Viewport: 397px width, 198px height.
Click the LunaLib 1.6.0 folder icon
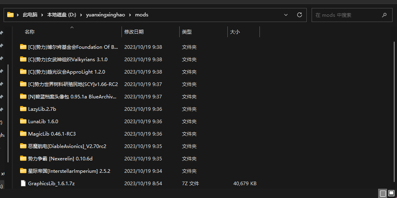click(23, 121)
